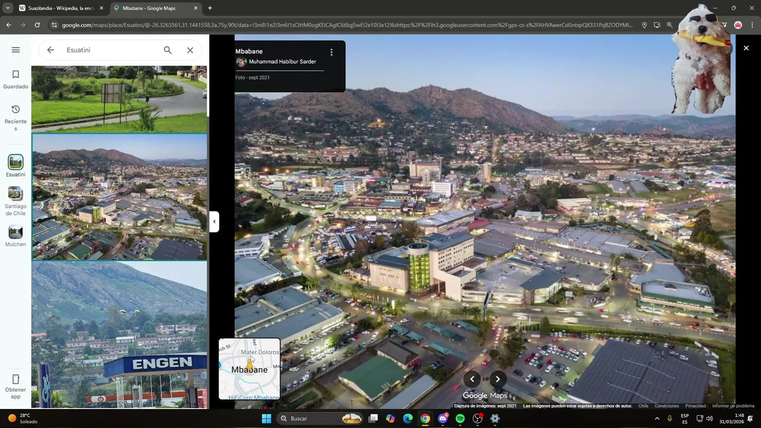Open site information icon in address bar
The image size is (761, 428).
point(54,25)
